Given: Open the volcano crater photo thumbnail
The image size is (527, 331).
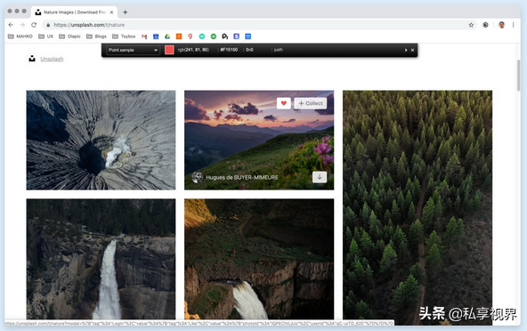Looking at the screenshot, I should [101, 140].
